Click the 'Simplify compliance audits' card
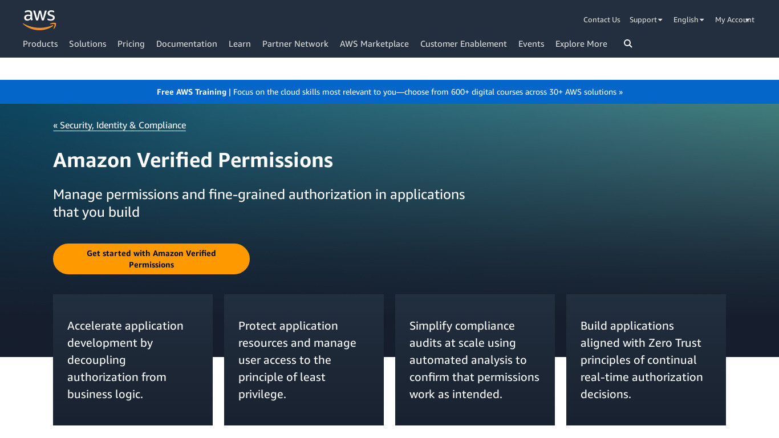 point(475,360)
